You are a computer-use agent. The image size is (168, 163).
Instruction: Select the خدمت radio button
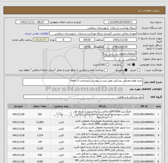click(x=122, y=64)
